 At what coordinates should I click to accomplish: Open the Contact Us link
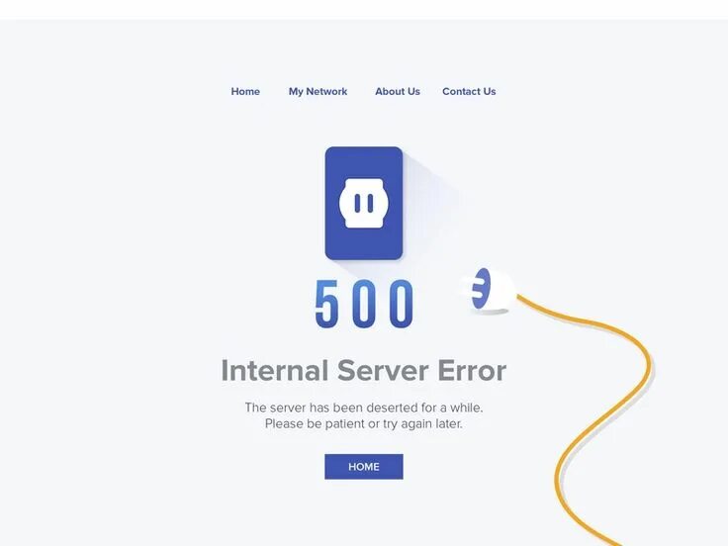(469, 91)
